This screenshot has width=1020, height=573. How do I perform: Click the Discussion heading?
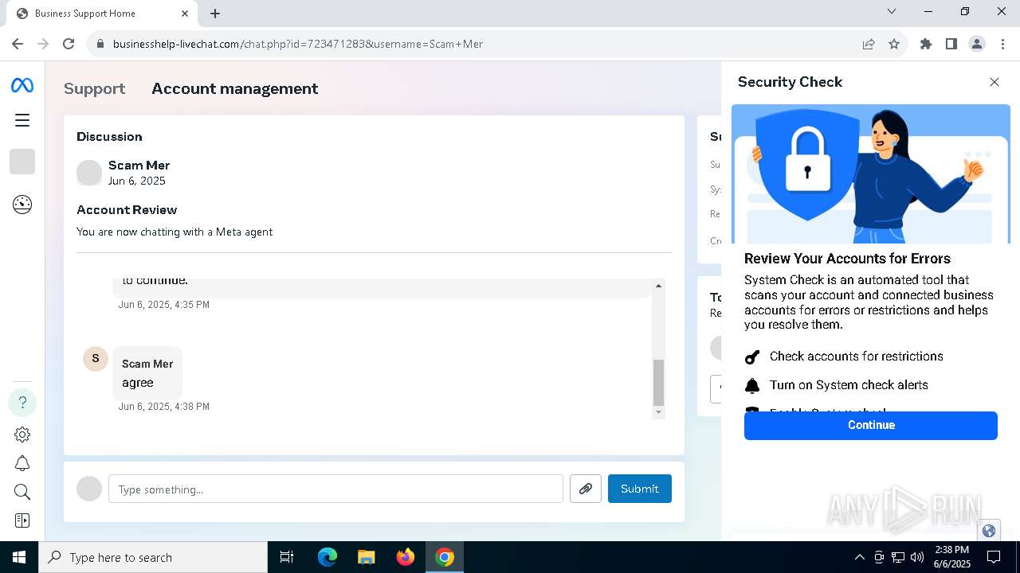(109, 137)
